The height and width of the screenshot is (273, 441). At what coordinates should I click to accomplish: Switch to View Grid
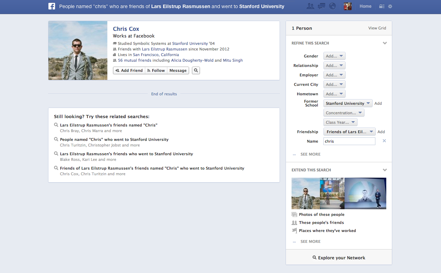[377, 28]
